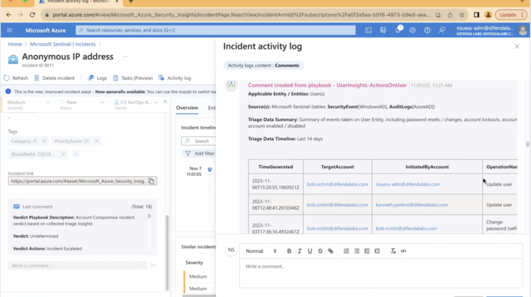Clear formatting in comment editor
The width and height of the screenshot is (531, 297).
click(393, 251)
